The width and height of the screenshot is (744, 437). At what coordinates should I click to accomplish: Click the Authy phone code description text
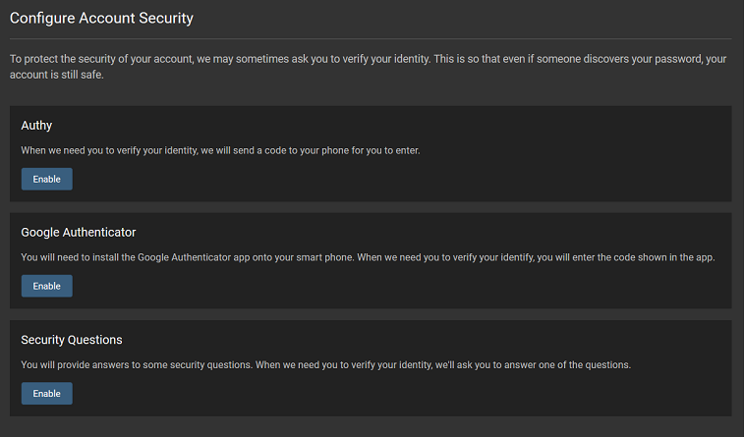221,150
